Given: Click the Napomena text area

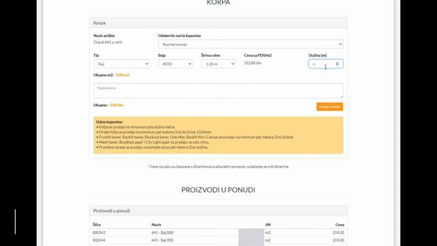Looking at the screenshot, I should point(218,90).
